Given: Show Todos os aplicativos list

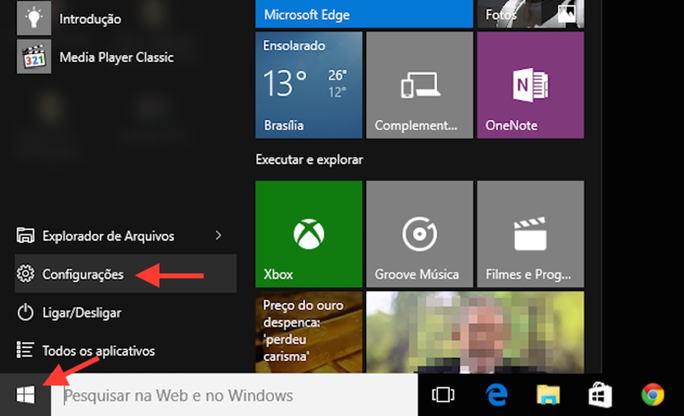Looking at the screenshot, I should pos(97,350).
